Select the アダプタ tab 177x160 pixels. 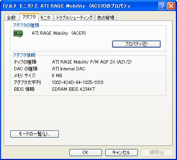click(29, 17)
